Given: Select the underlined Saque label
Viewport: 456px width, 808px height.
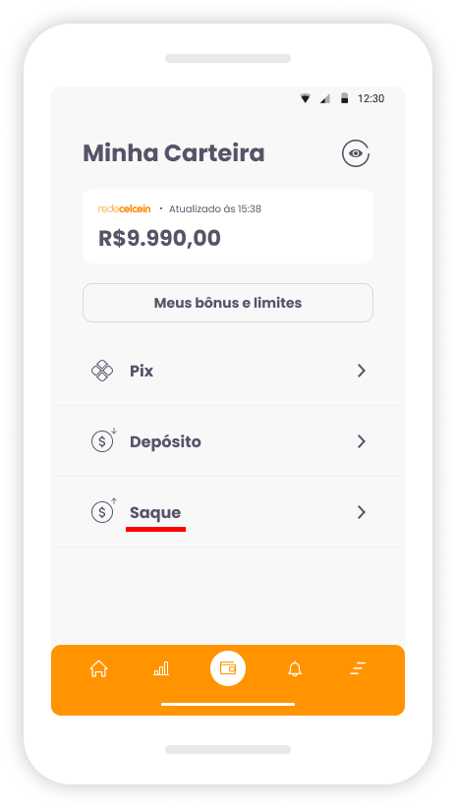Looking at the screenshot, I should tap(155, 513).
